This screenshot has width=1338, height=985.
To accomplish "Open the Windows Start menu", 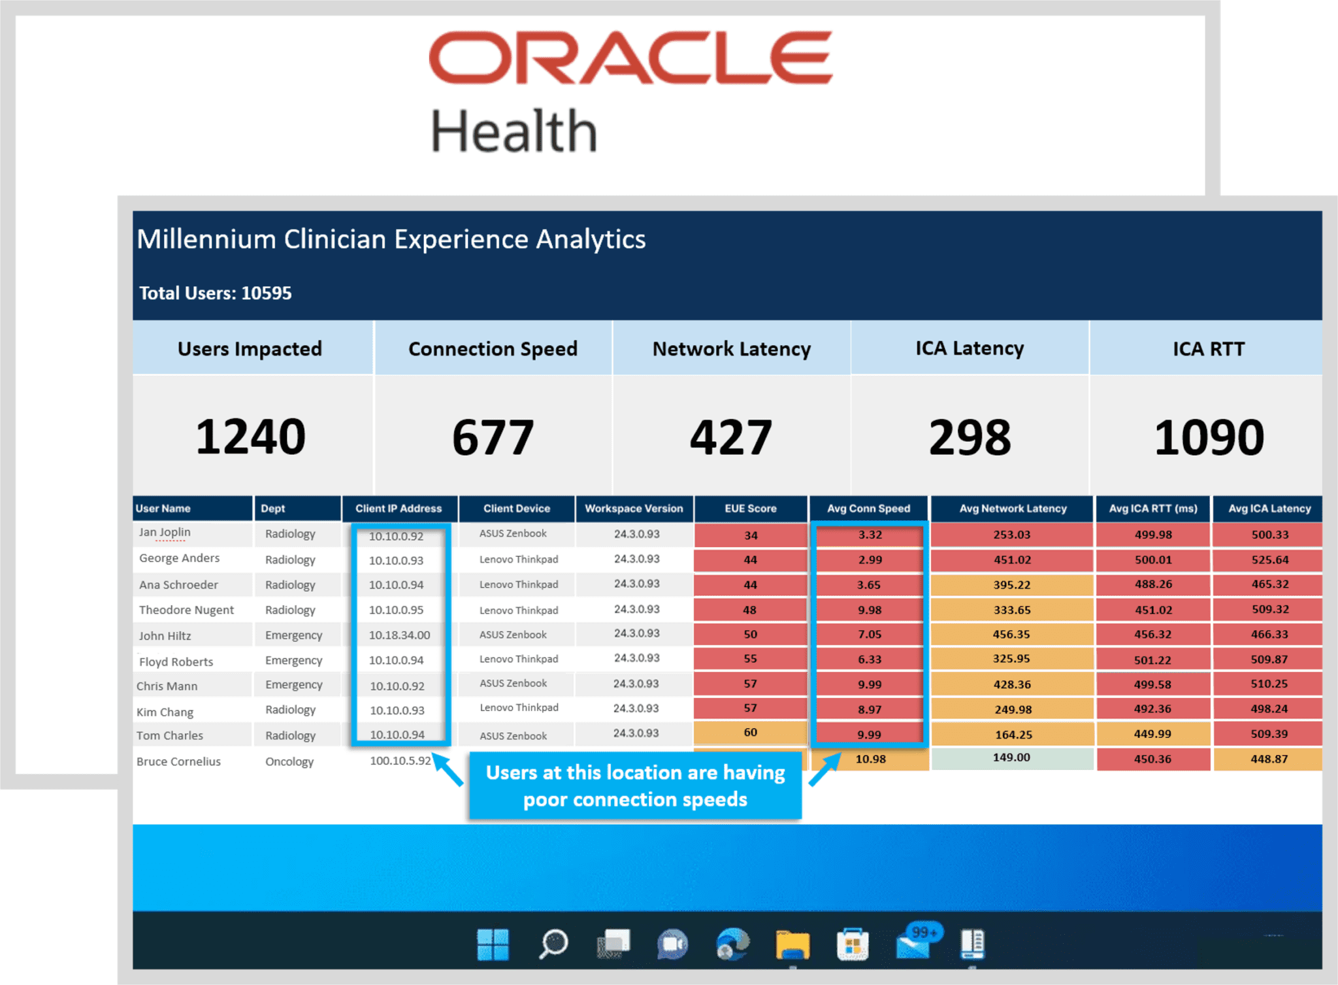I will coord(493,944).
